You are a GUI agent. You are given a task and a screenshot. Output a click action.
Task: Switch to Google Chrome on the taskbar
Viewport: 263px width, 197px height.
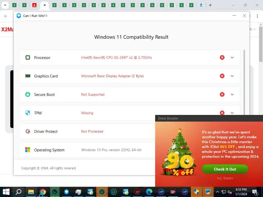(43, 192)
